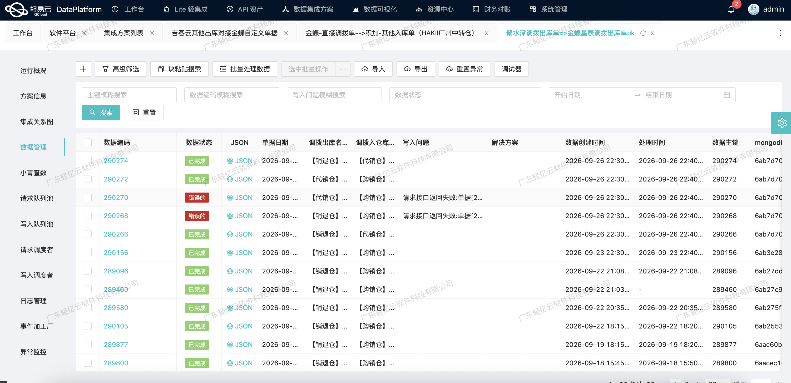Open the 调试器 debugger
Image resolution: width=791 pixels, height=383 pixels.
(x=511, y=69)
